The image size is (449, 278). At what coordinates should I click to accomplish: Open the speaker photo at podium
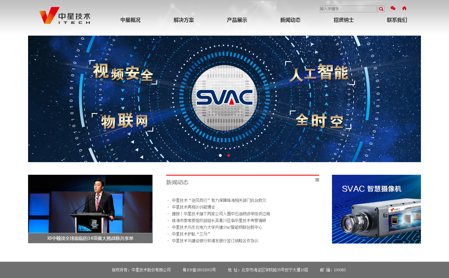point(90,204)
